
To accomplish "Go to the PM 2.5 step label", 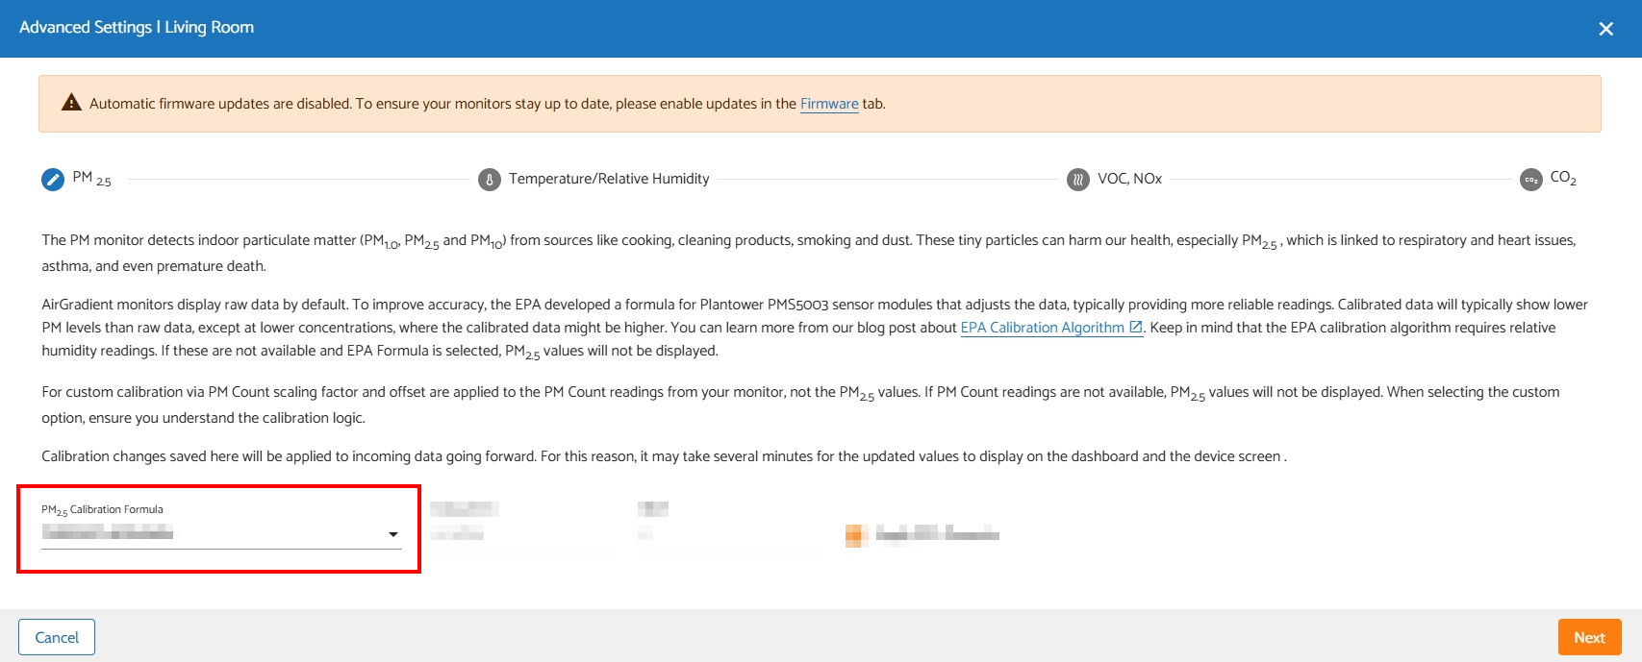I will (x=92, y=179).
